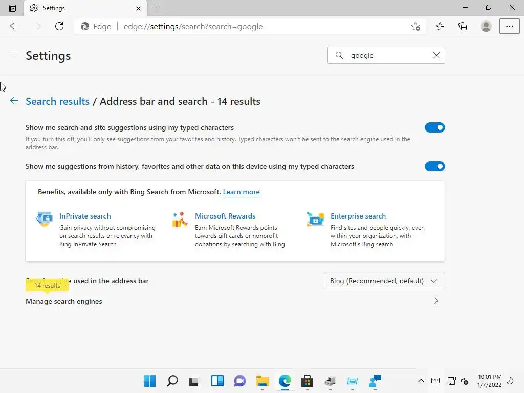The width and height of the screenshot is (524, 393).
Task: Open the tab actions menu icon
Action: 12,8
